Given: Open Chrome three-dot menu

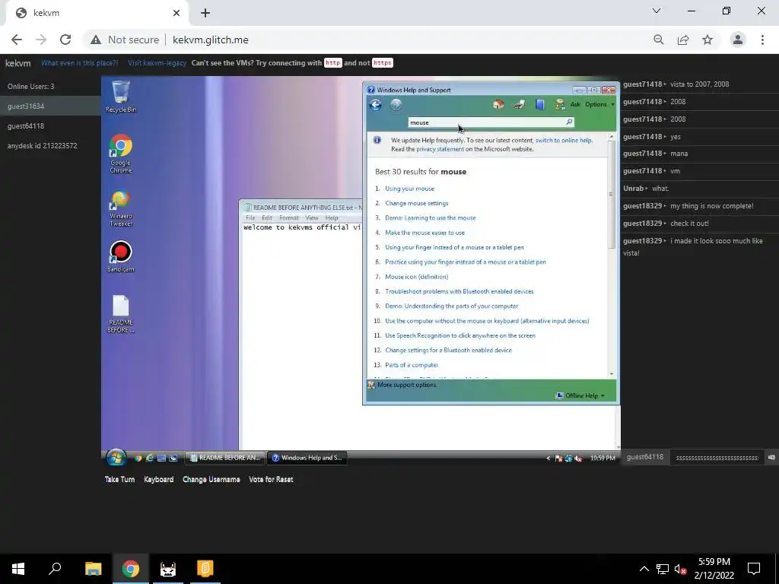Looking at the screenshot, I should click(x=762, y=40).
